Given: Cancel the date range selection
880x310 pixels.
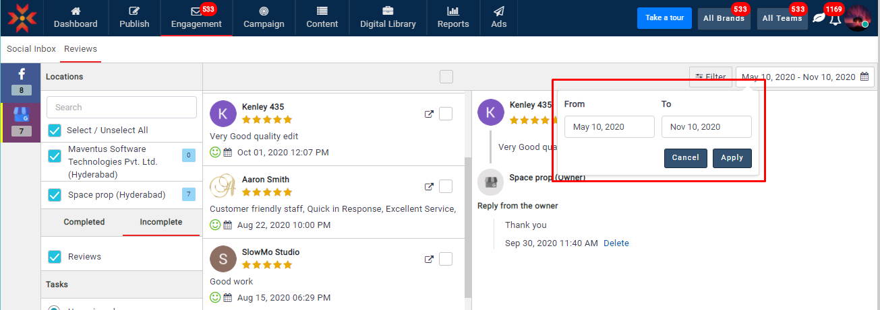Looking at the screenshot, I should pos(685,158).
